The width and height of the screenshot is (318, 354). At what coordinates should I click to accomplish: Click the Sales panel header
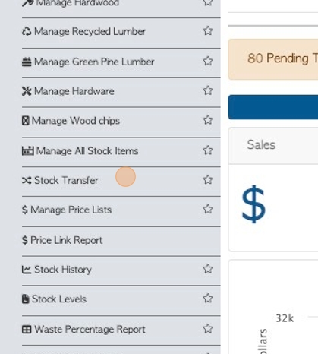click(x=273, y=146)
